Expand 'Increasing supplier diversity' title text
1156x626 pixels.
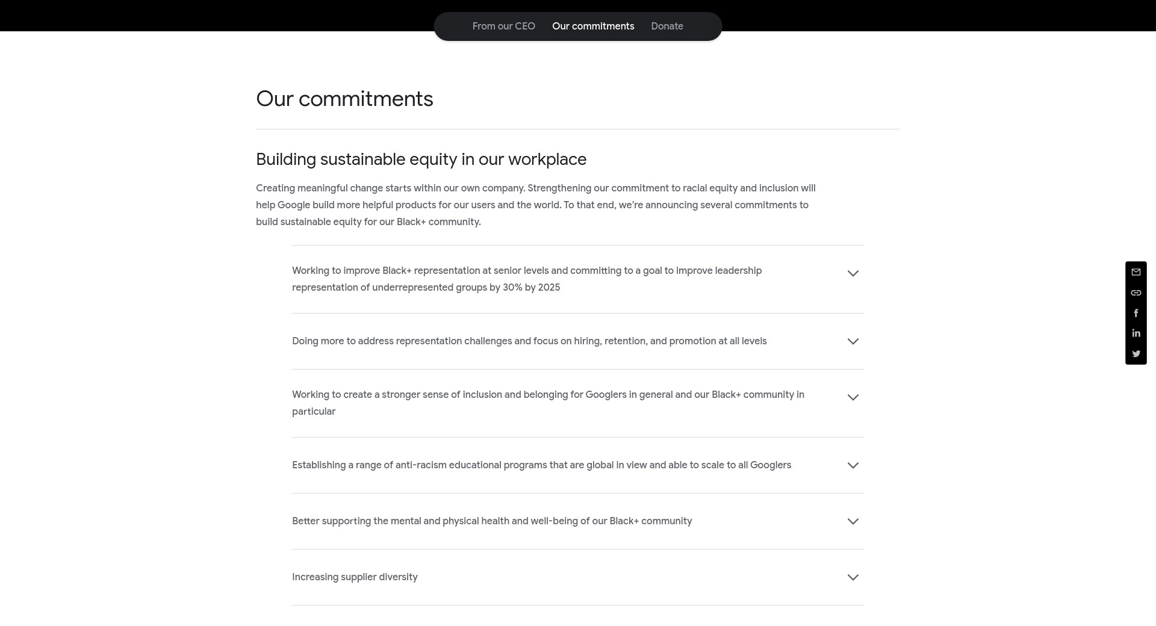355,577
